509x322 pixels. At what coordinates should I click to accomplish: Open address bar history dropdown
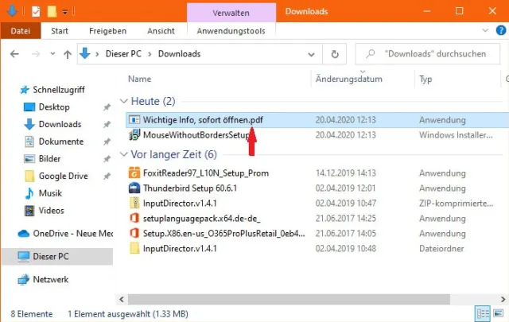pyautogui.click(x=311, y=54)
